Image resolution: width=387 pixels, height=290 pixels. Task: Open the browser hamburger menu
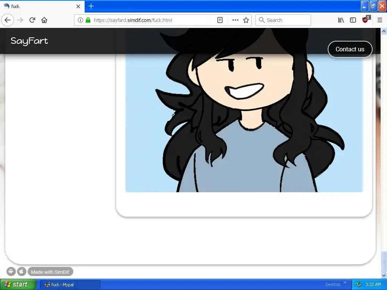pyautogui.click(x=379, y=20)
